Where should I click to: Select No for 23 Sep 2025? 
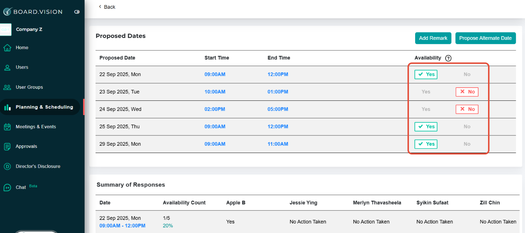[x=467, y=92]
